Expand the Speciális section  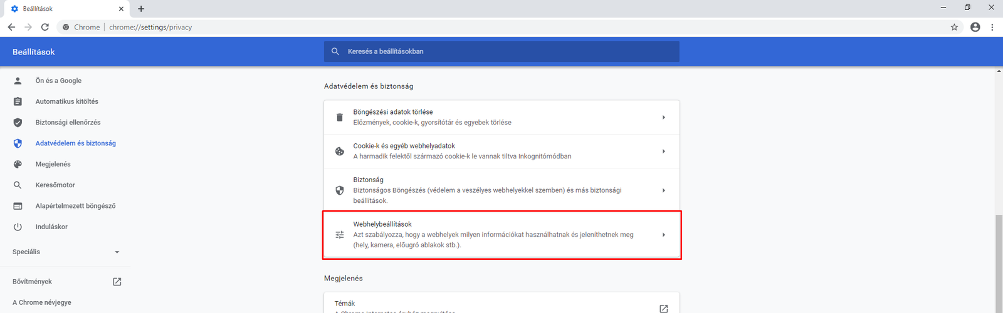click(66, 252)
